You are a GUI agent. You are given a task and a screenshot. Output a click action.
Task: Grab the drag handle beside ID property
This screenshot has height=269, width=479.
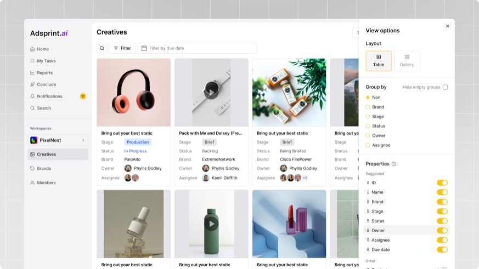click(x=368, y=182)
